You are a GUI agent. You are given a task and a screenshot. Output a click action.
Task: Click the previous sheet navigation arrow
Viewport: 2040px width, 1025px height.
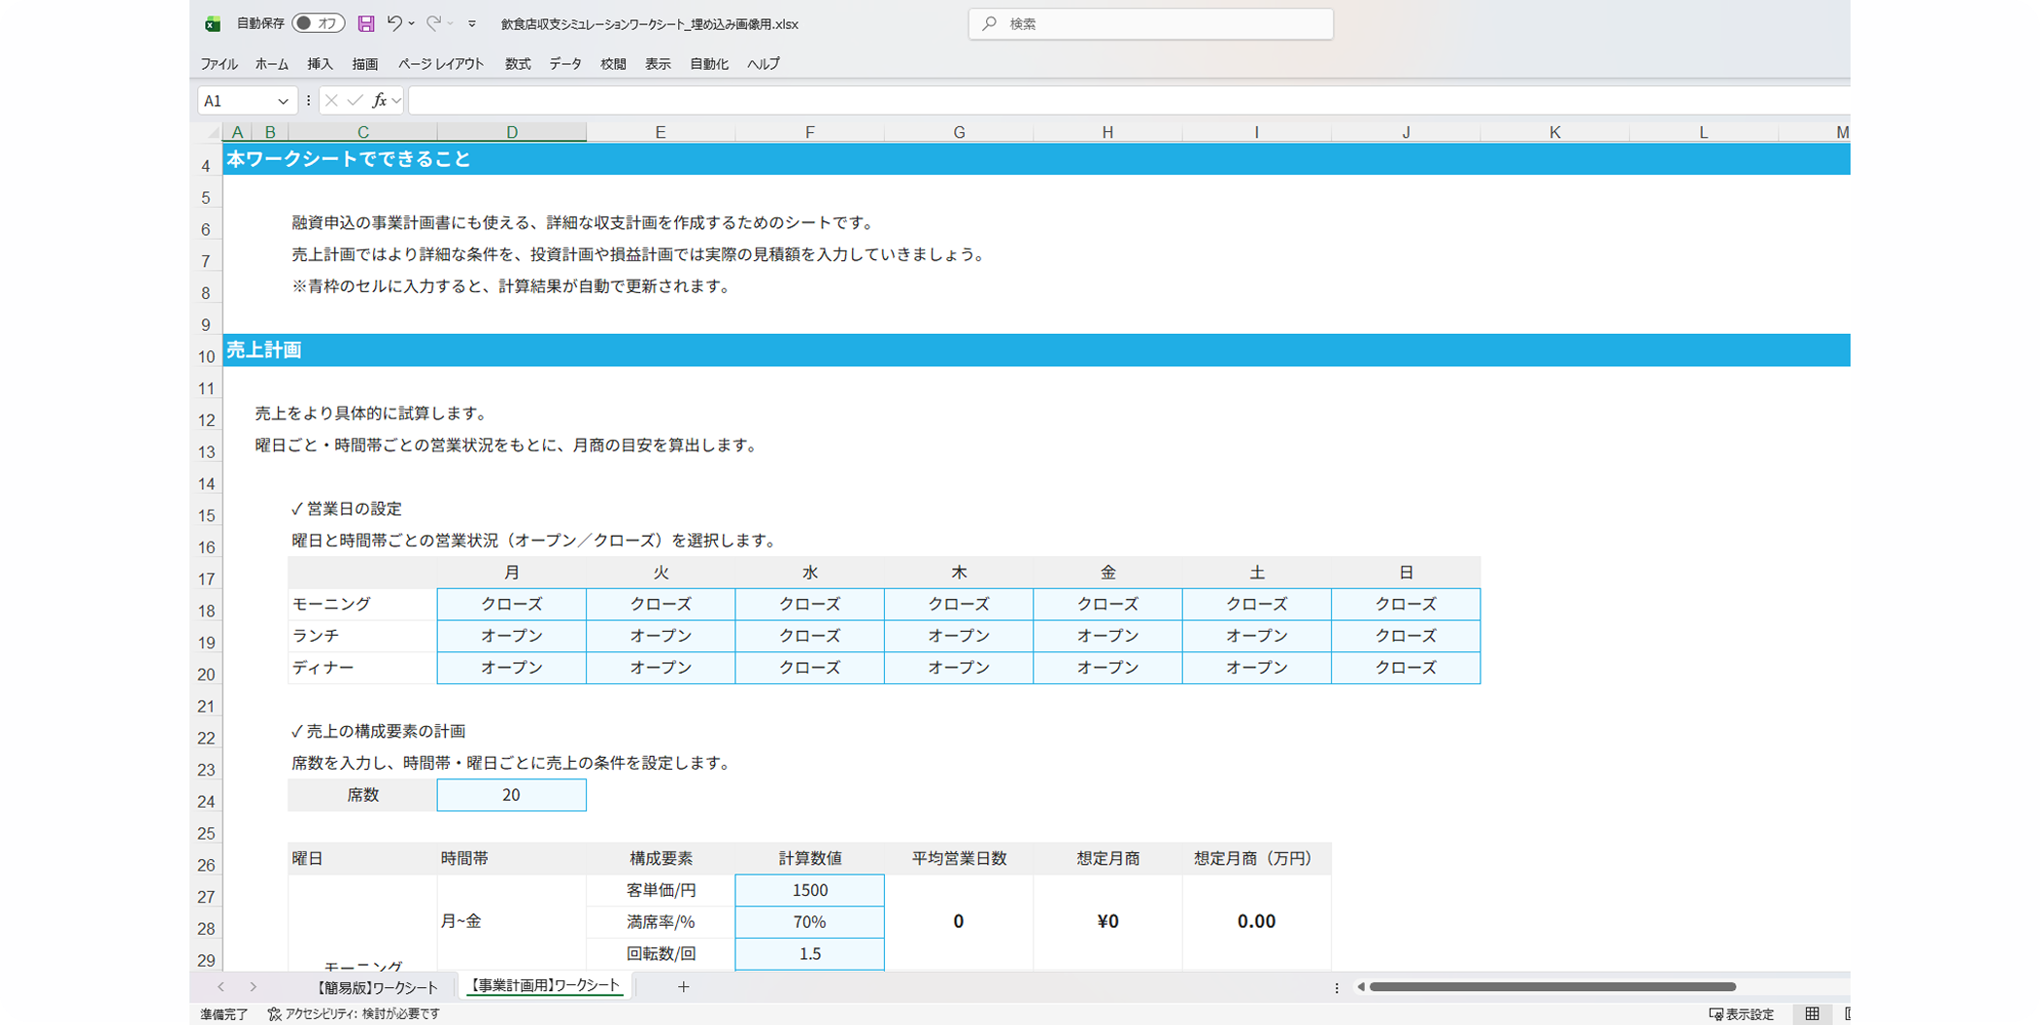click(221, 987)
